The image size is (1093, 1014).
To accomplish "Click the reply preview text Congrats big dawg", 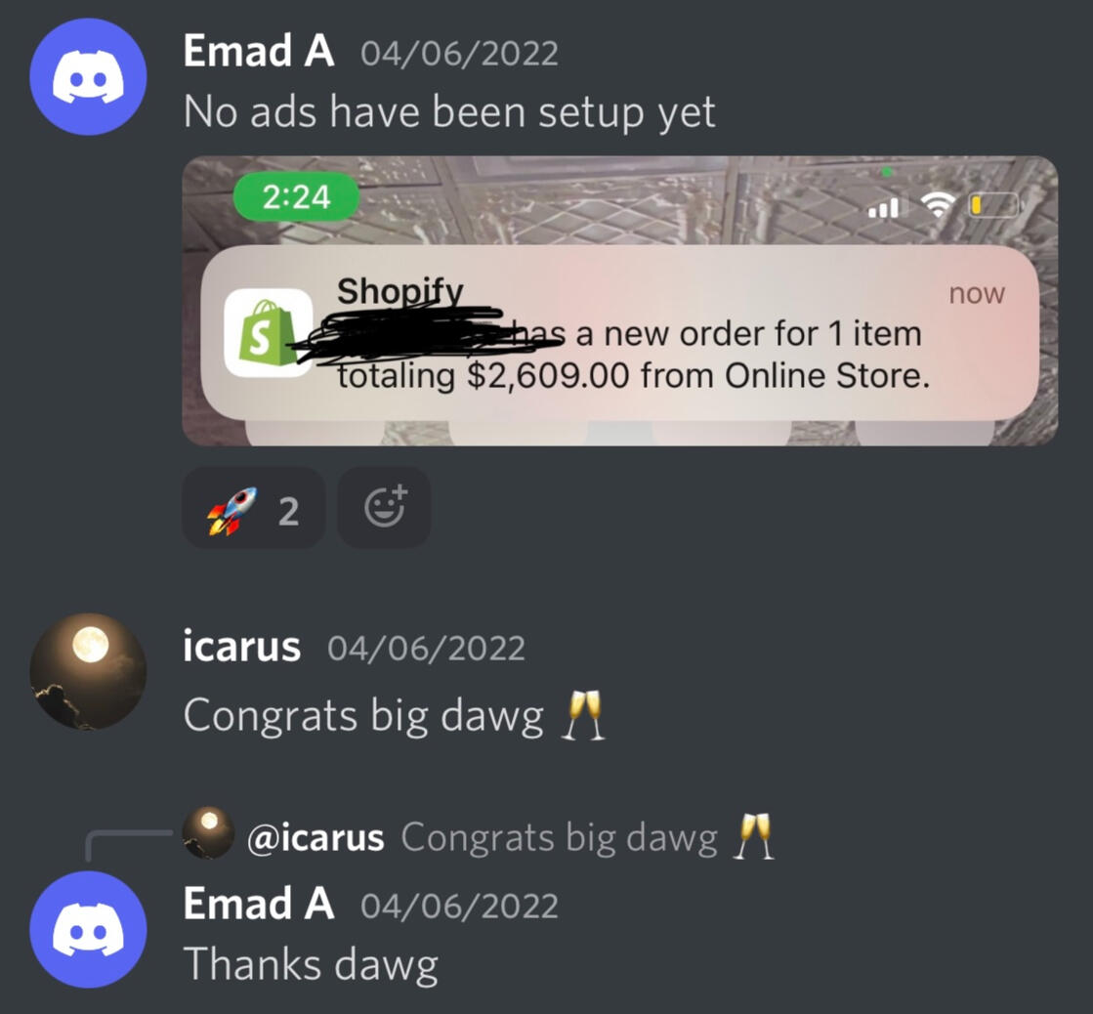I will [x=559, y=837].
